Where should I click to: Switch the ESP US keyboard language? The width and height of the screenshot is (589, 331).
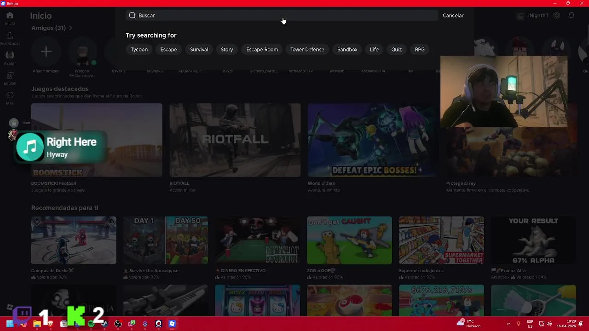(x=530, y=324)
